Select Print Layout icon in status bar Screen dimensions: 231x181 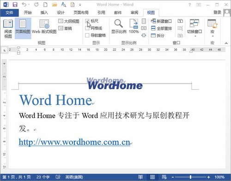[152, 177]
